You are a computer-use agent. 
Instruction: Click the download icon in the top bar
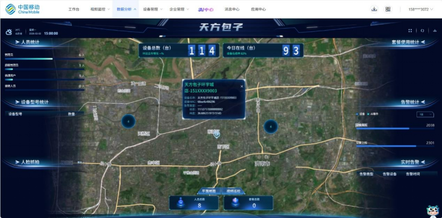pyautogui.click(x=374, y=9)
